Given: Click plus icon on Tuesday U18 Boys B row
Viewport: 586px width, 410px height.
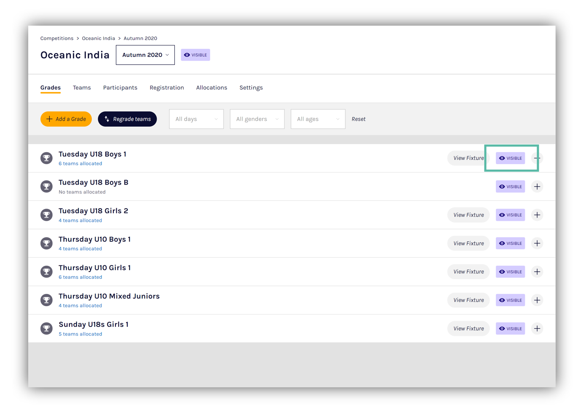Looking at the screenshot, I should click(x=537, y=187).
